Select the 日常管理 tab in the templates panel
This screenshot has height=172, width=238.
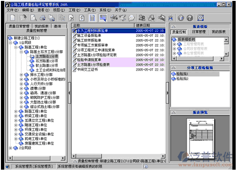pos(198,32)
